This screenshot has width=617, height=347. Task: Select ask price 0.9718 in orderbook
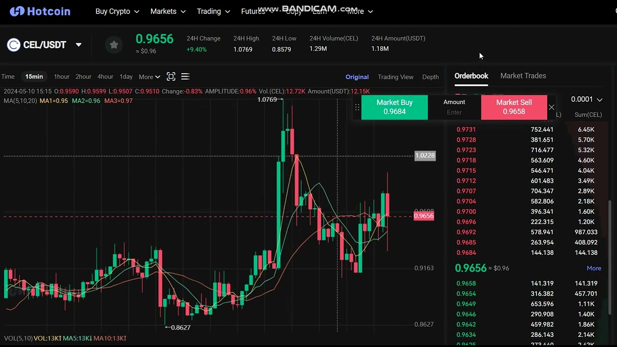(x=466, y=160)
